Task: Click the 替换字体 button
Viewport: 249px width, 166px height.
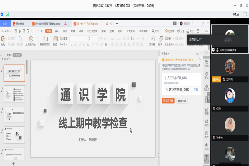Action: click(x=182, y=101)
